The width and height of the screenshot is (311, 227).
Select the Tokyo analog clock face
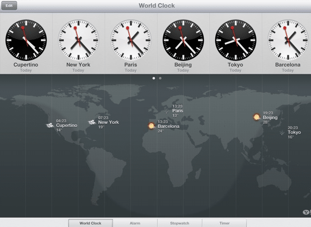point(235,40)
